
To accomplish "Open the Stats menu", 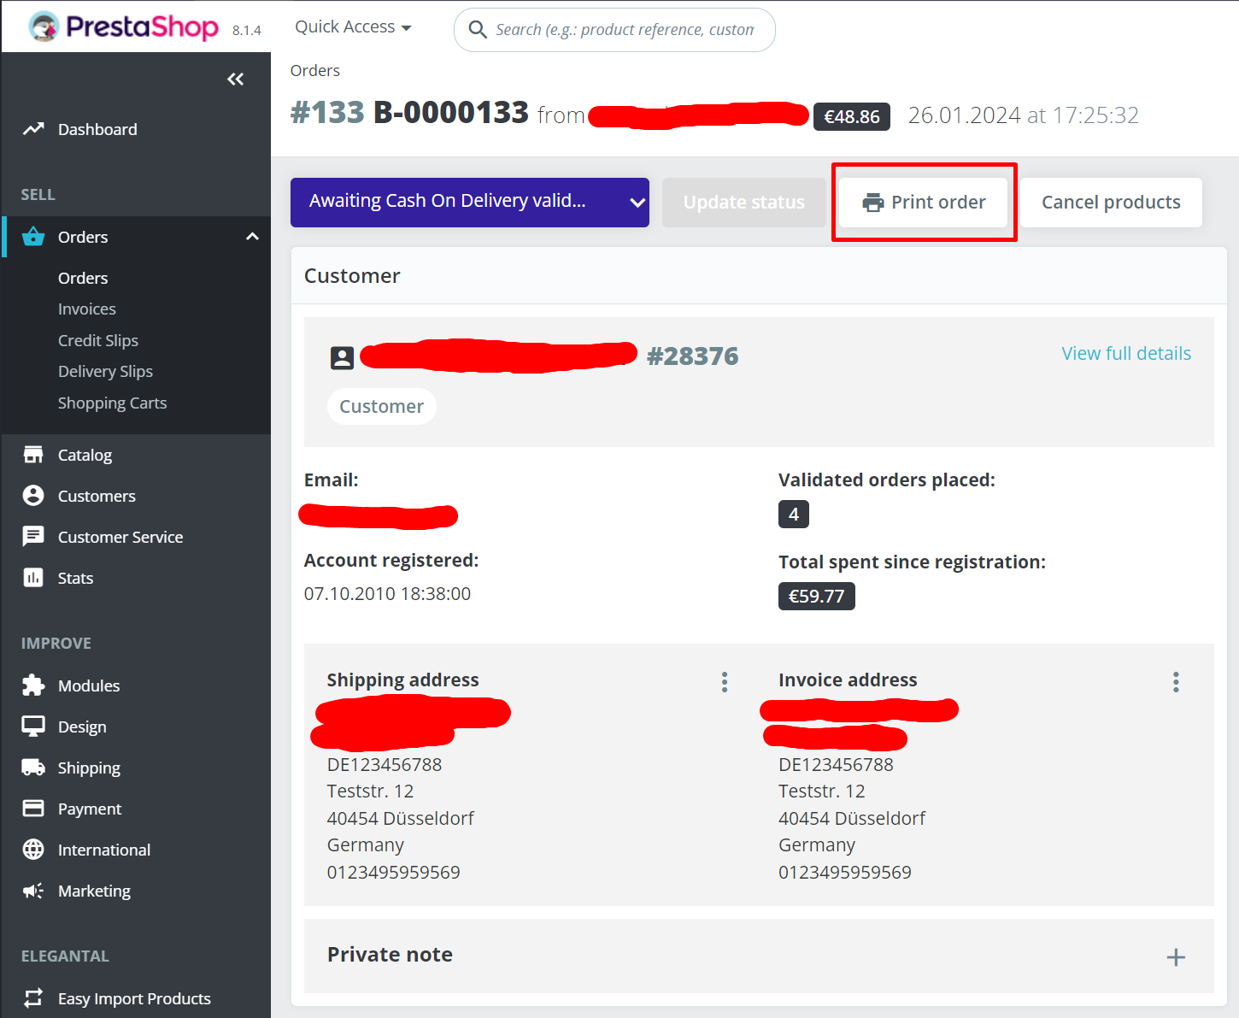I will pos(75,578).
